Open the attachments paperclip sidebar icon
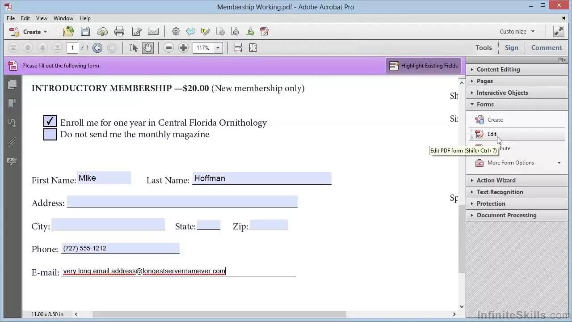Viewport: 572px width, 322px height. click(x=12, y=142)
